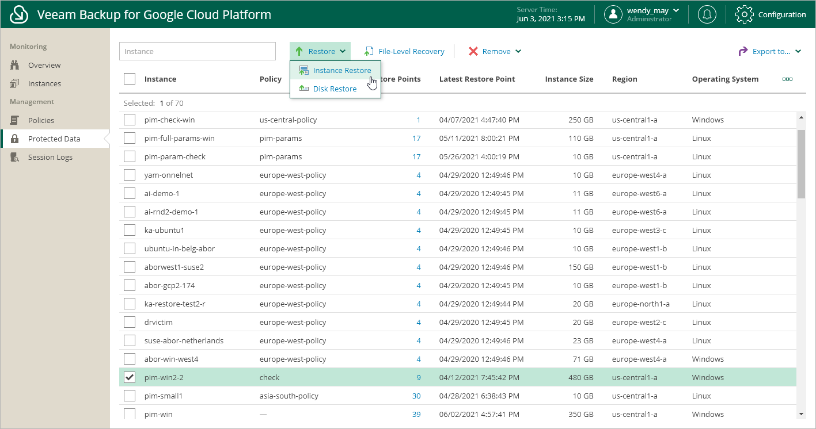
Task: Click the Overview binoculars icon
Action: (15, 65)
